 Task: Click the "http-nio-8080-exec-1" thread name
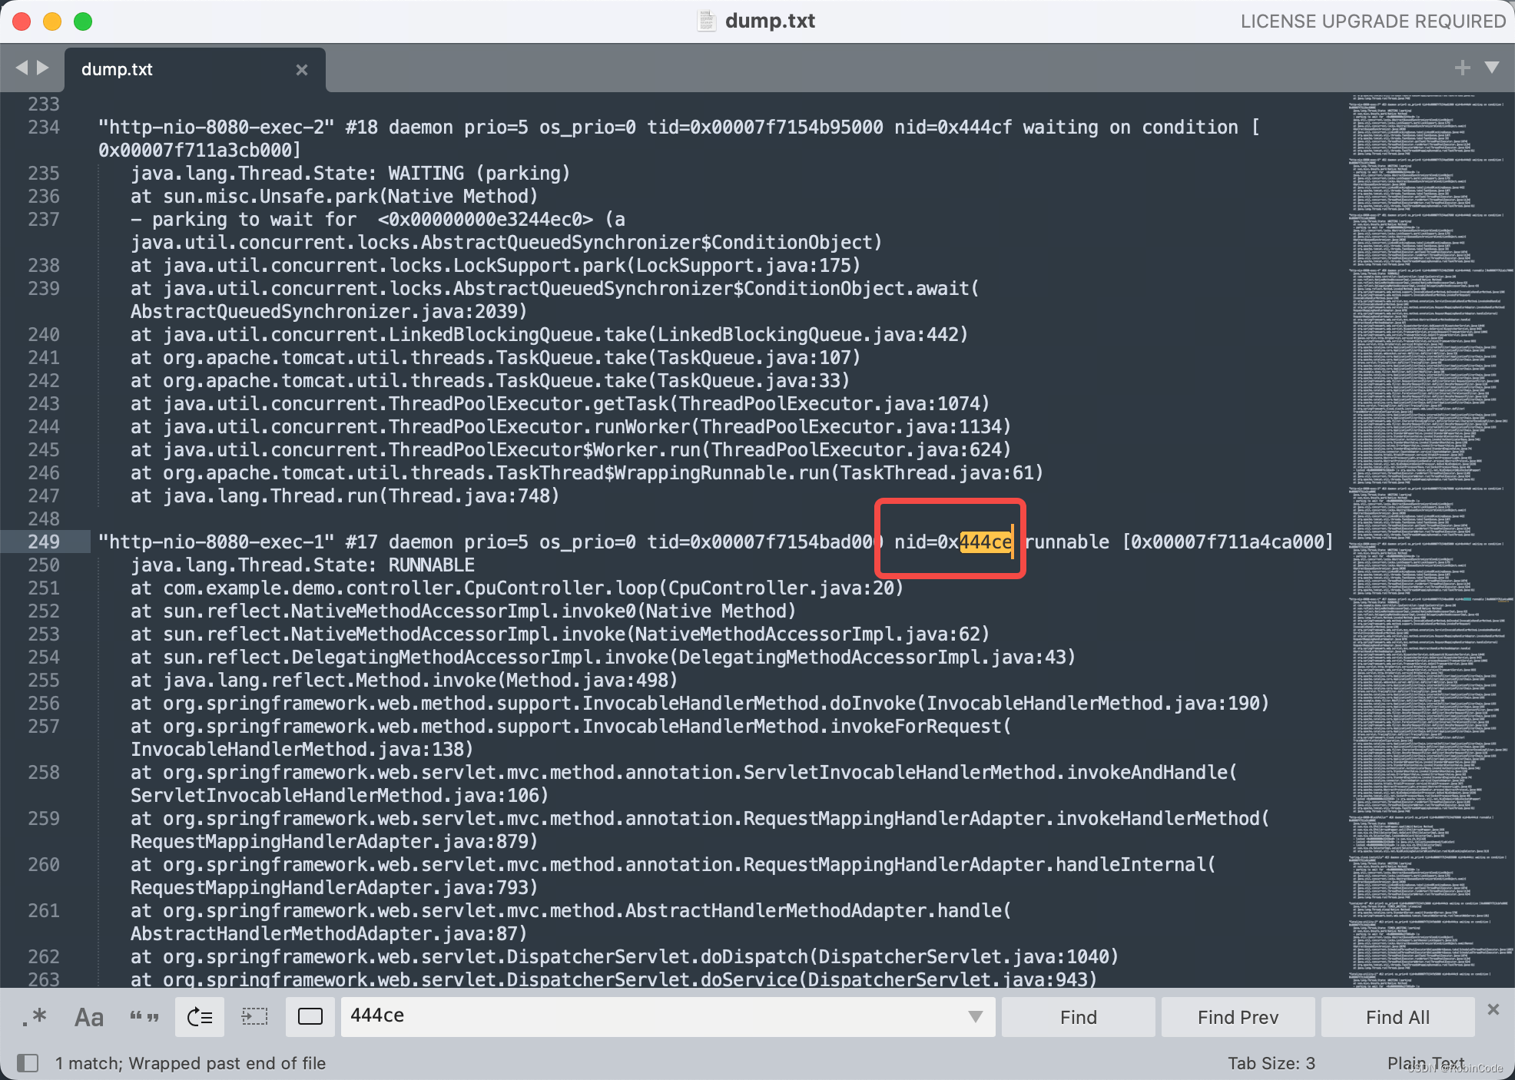point(216,542)
